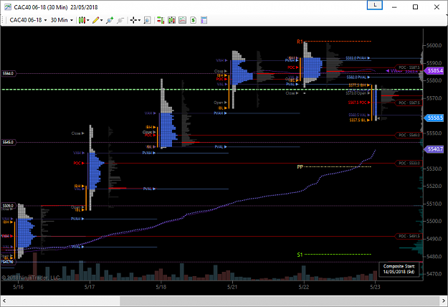Click the red 5567.5 POC label
The image size is (448, 307).
[359, 103]
